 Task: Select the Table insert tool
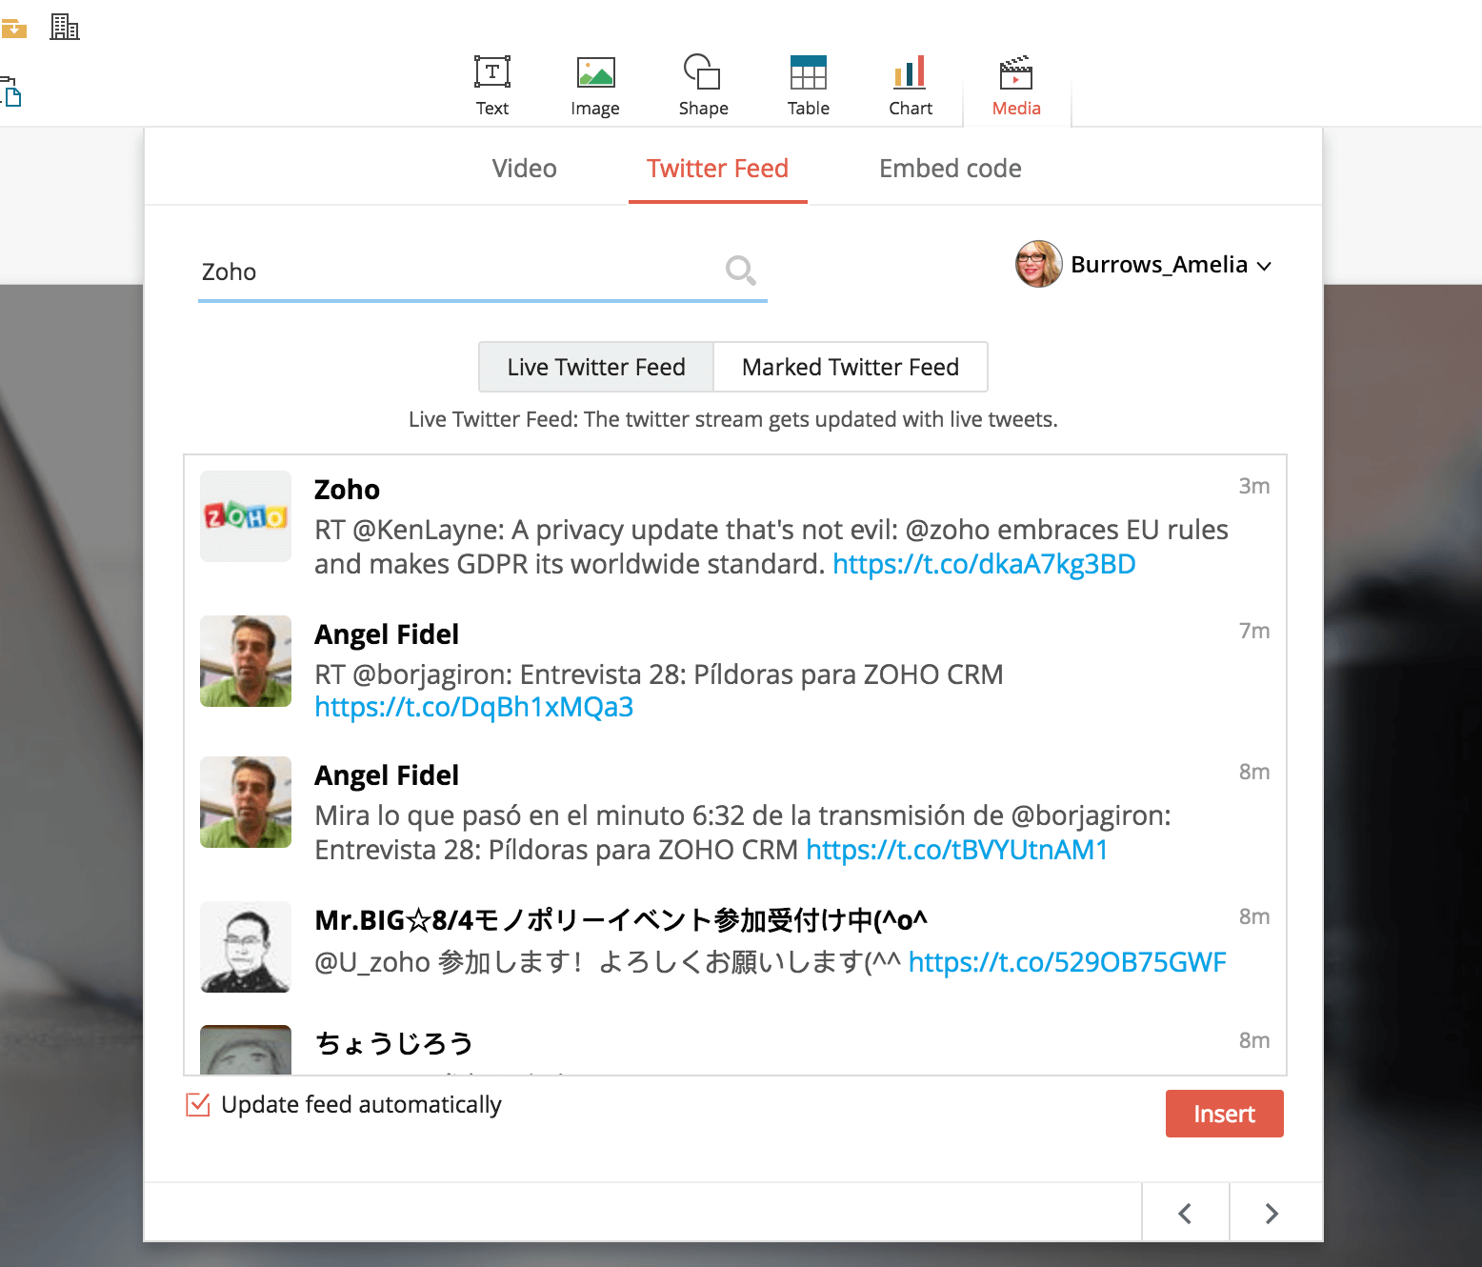pyautogui.click(x=808, y=86)
